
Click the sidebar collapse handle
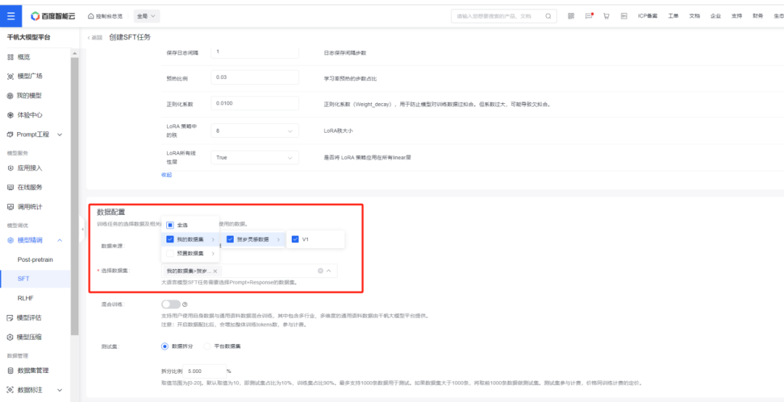point(83,229)
